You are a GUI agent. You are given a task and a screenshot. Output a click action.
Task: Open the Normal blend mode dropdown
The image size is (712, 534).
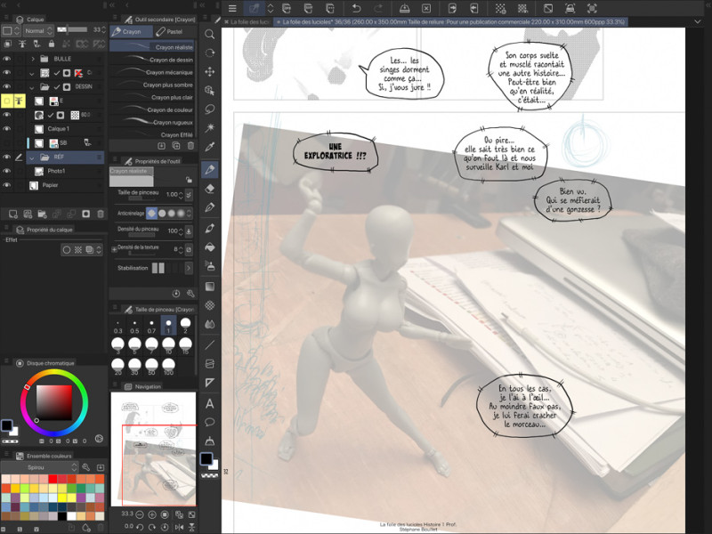pyautogui.click(x=36, y=30)
